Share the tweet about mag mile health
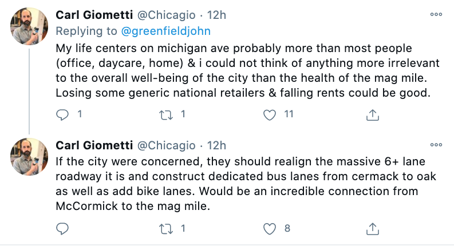The height and width of the screenshot is (246, 454). click(372, 114)
